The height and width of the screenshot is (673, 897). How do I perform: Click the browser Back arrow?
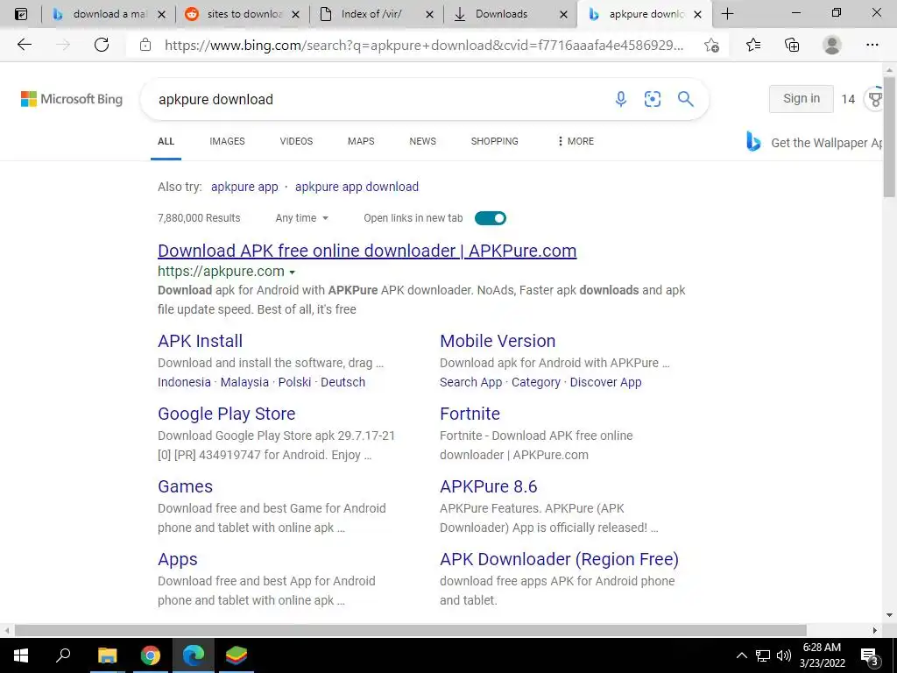24,45
